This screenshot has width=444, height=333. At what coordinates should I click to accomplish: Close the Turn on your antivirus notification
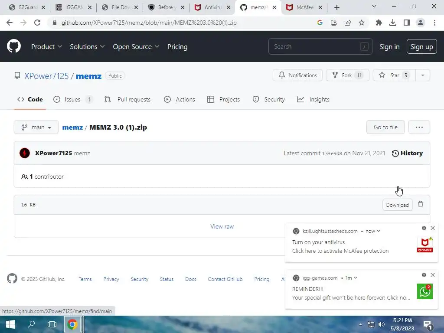pyautogui.click(x=433, y=228)
